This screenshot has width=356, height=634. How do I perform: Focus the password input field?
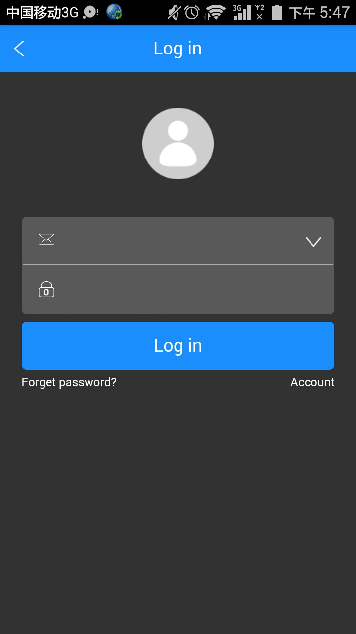click(178, 290)
